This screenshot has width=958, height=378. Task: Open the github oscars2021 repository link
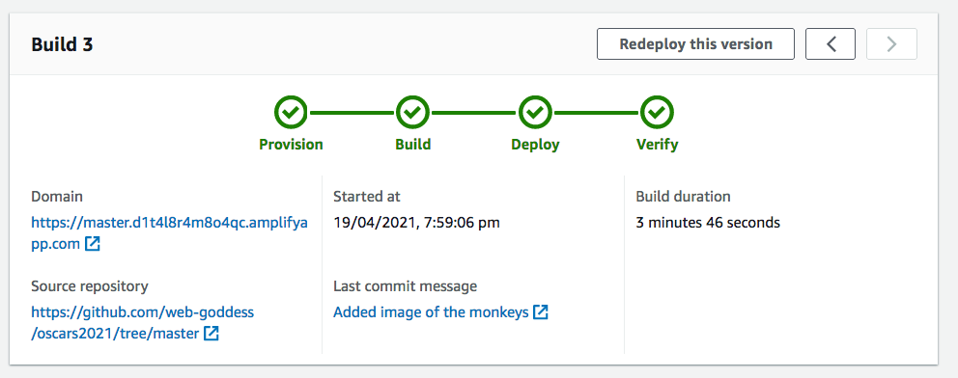pos(142,323)
